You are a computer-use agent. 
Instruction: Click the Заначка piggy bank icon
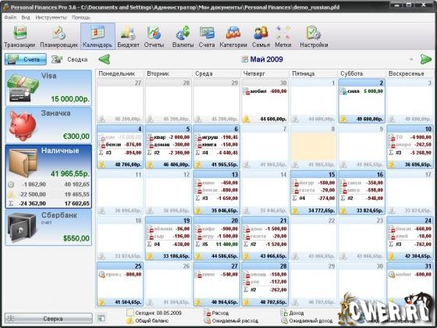(23, 126)
